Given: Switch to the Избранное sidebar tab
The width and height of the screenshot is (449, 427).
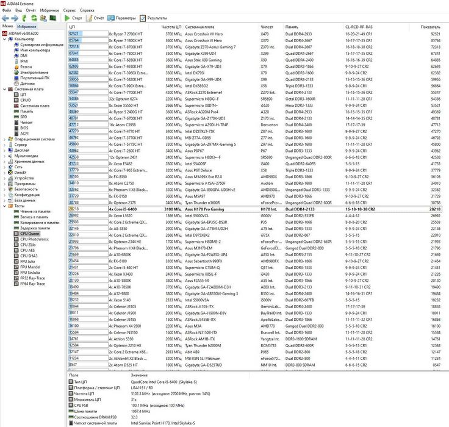Looking at the screenshot, I should (x=27, y=26).
